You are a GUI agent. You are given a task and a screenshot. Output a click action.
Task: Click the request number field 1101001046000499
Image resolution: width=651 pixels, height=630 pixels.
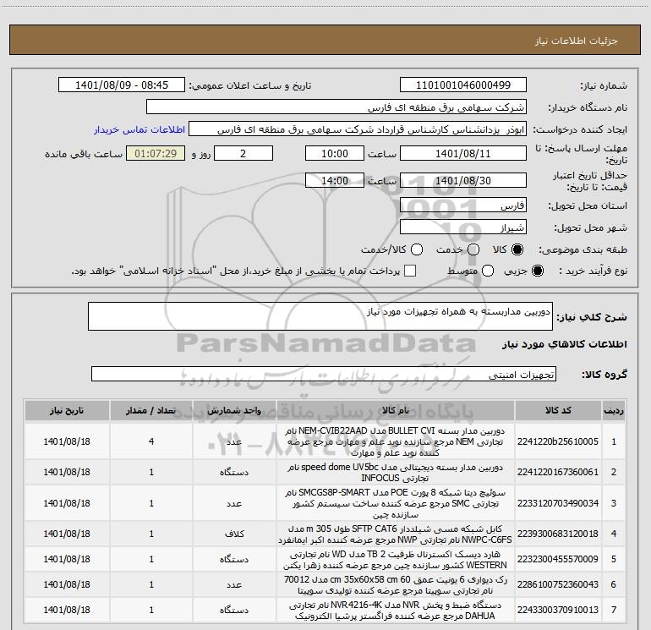point(463,85)
